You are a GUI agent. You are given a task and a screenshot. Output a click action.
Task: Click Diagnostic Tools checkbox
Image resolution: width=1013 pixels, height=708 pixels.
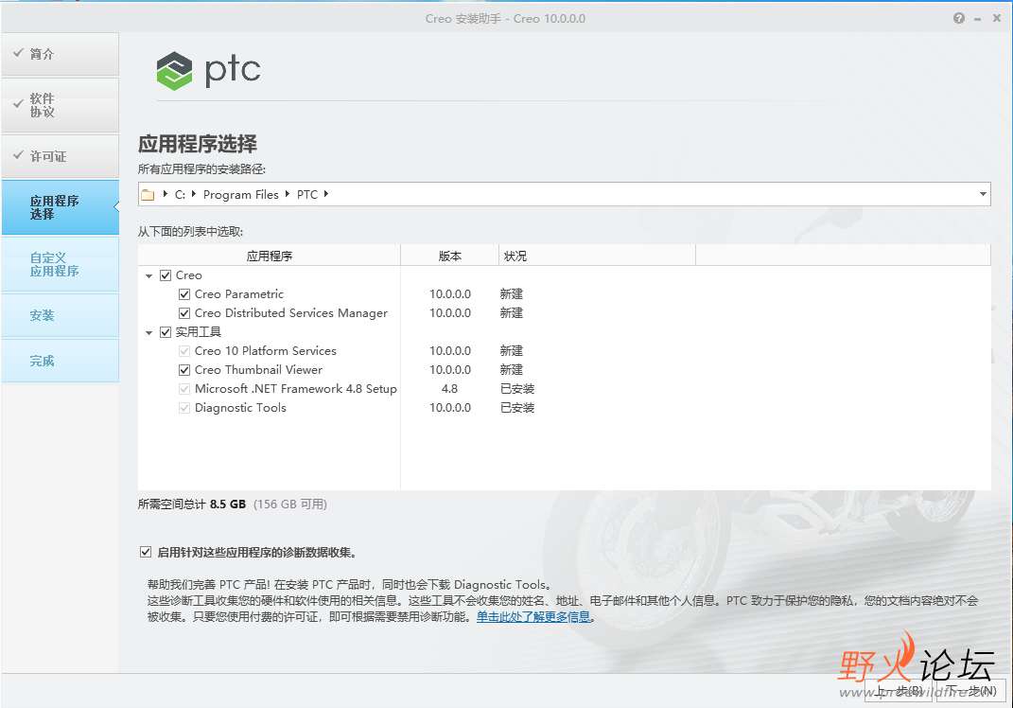click(184, 408)
